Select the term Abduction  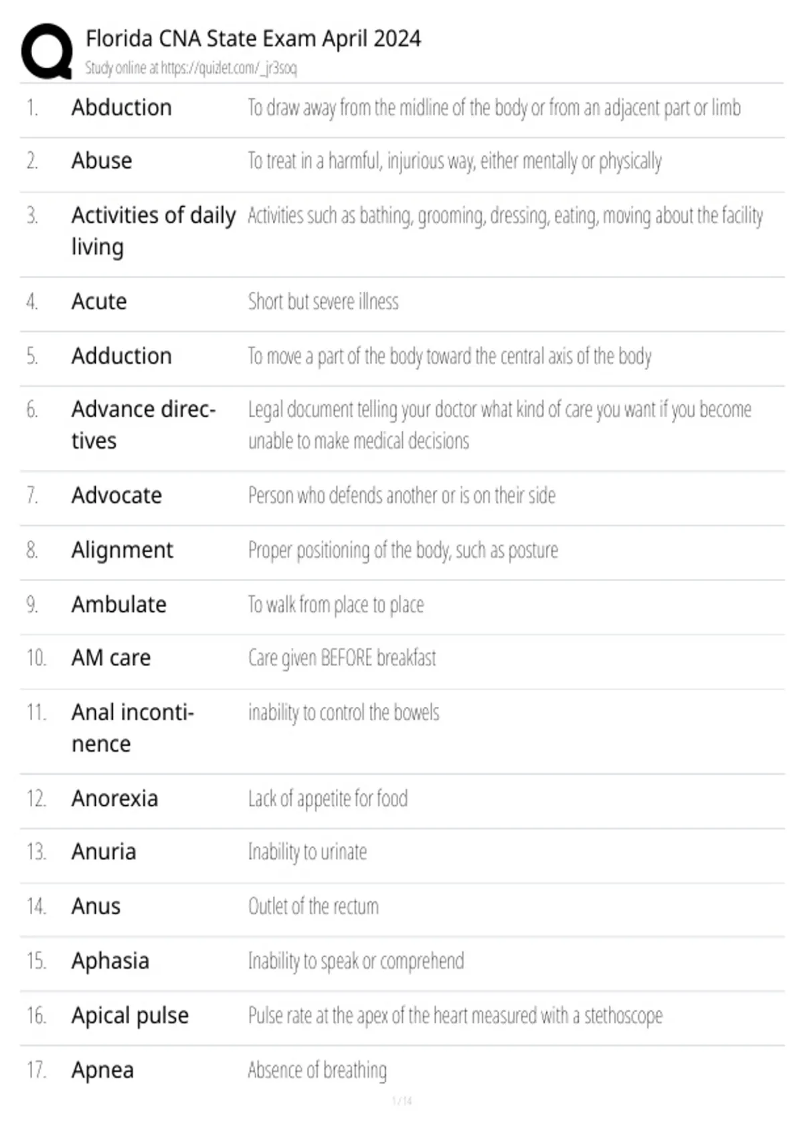[122, 107]
